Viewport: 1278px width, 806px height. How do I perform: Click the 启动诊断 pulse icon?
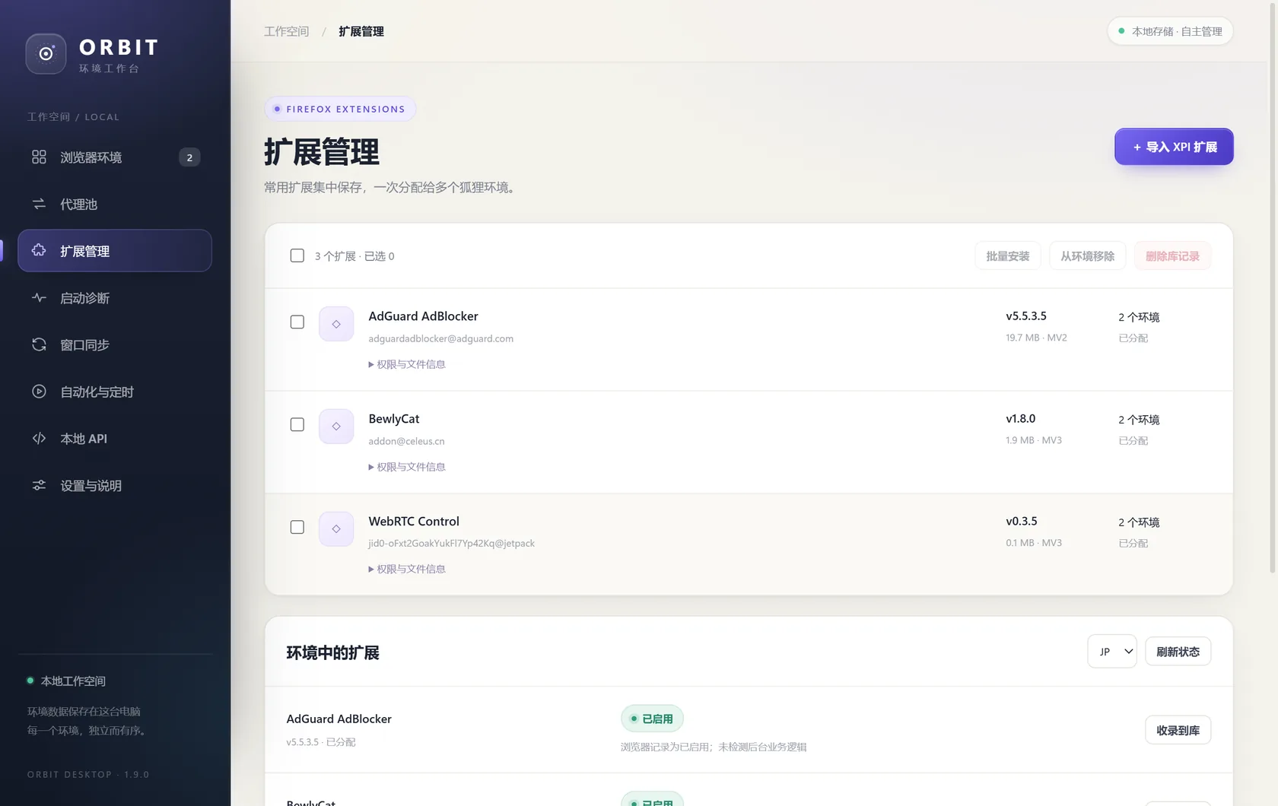pos(39,297)
